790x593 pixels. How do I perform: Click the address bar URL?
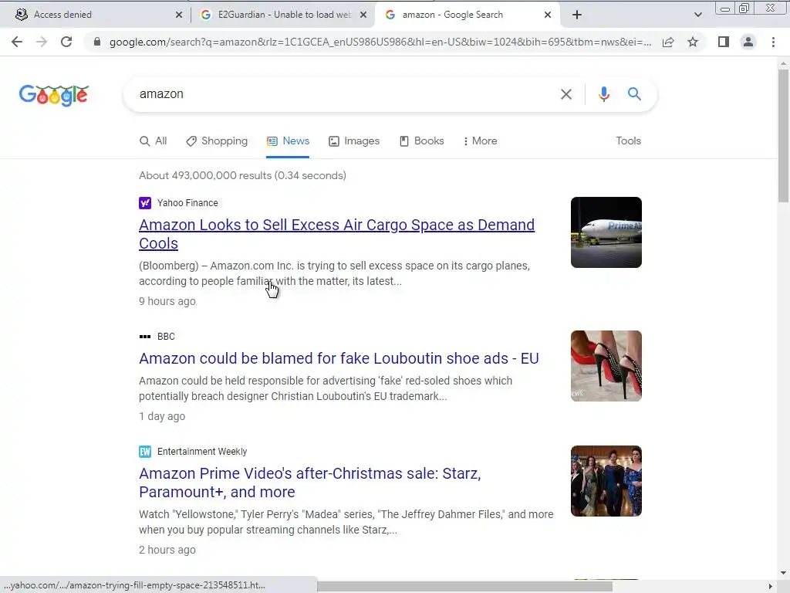click(x=380, y=42)
